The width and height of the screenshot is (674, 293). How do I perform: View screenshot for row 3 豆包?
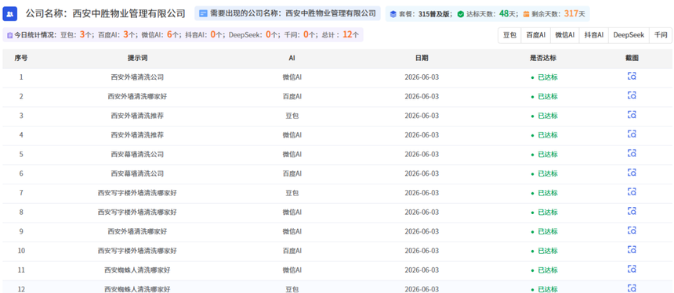click(x=632, y=115)
